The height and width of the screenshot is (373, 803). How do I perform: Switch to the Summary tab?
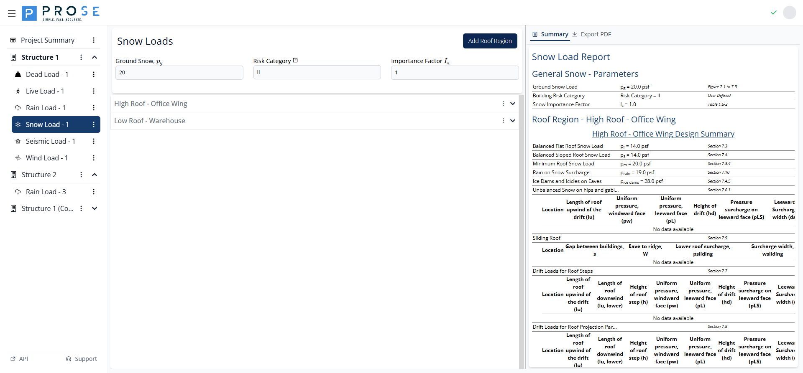(x=550, y=34)
